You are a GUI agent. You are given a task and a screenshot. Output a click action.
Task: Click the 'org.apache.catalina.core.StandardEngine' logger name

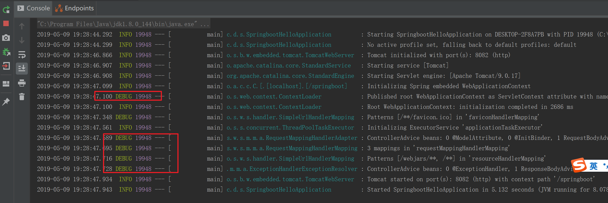coord(290,76)
